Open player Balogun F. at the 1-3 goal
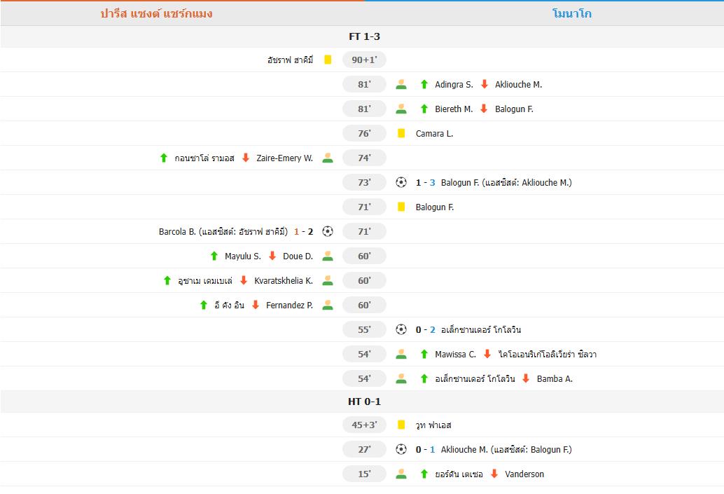Image resolution: width=724 pixels, height=494 pixels. click(460, 182)
